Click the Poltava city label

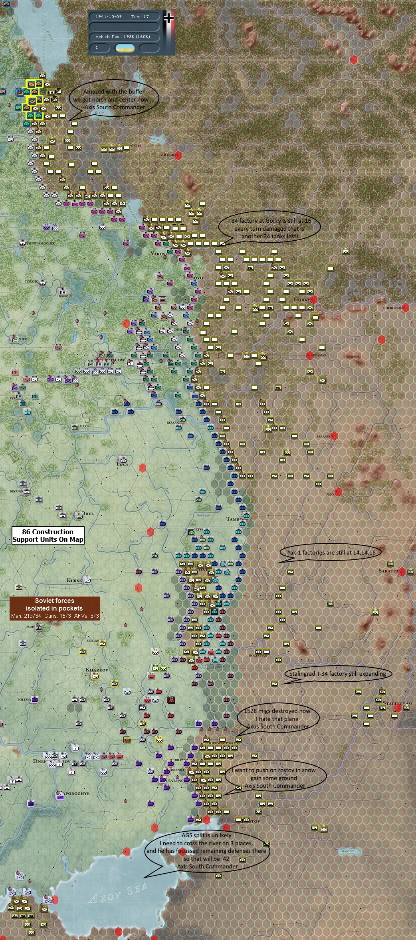24,700
